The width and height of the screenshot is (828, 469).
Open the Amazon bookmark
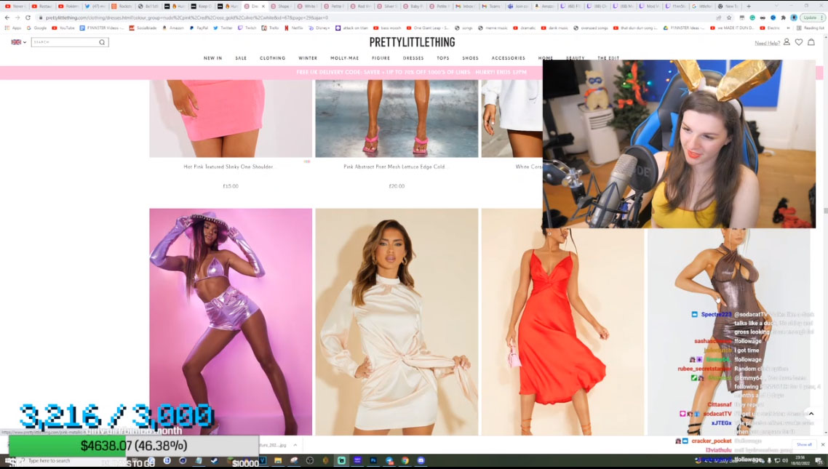174,28
